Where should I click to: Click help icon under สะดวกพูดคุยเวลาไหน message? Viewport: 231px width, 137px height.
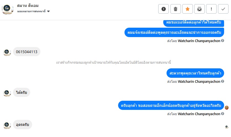223,82
